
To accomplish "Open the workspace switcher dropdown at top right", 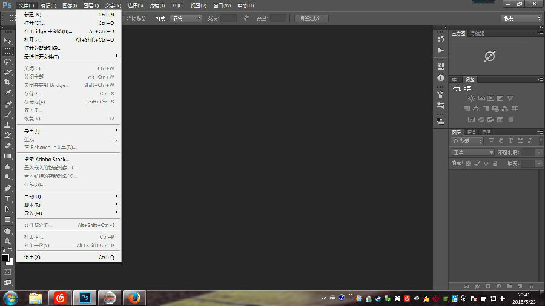I will tap(521, 18).
